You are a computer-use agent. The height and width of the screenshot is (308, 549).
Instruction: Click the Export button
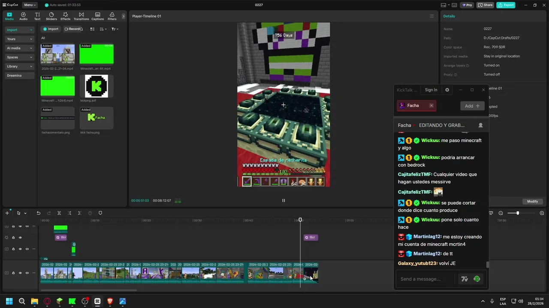pyautogui.click(x=506, y=5)
